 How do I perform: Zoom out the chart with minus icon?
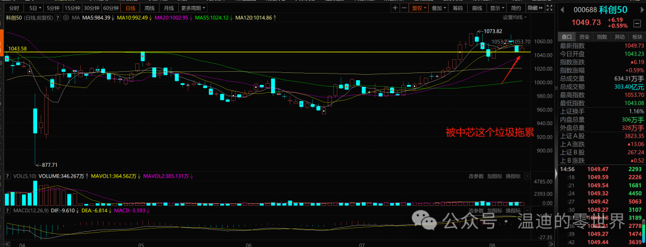(404, 8)
